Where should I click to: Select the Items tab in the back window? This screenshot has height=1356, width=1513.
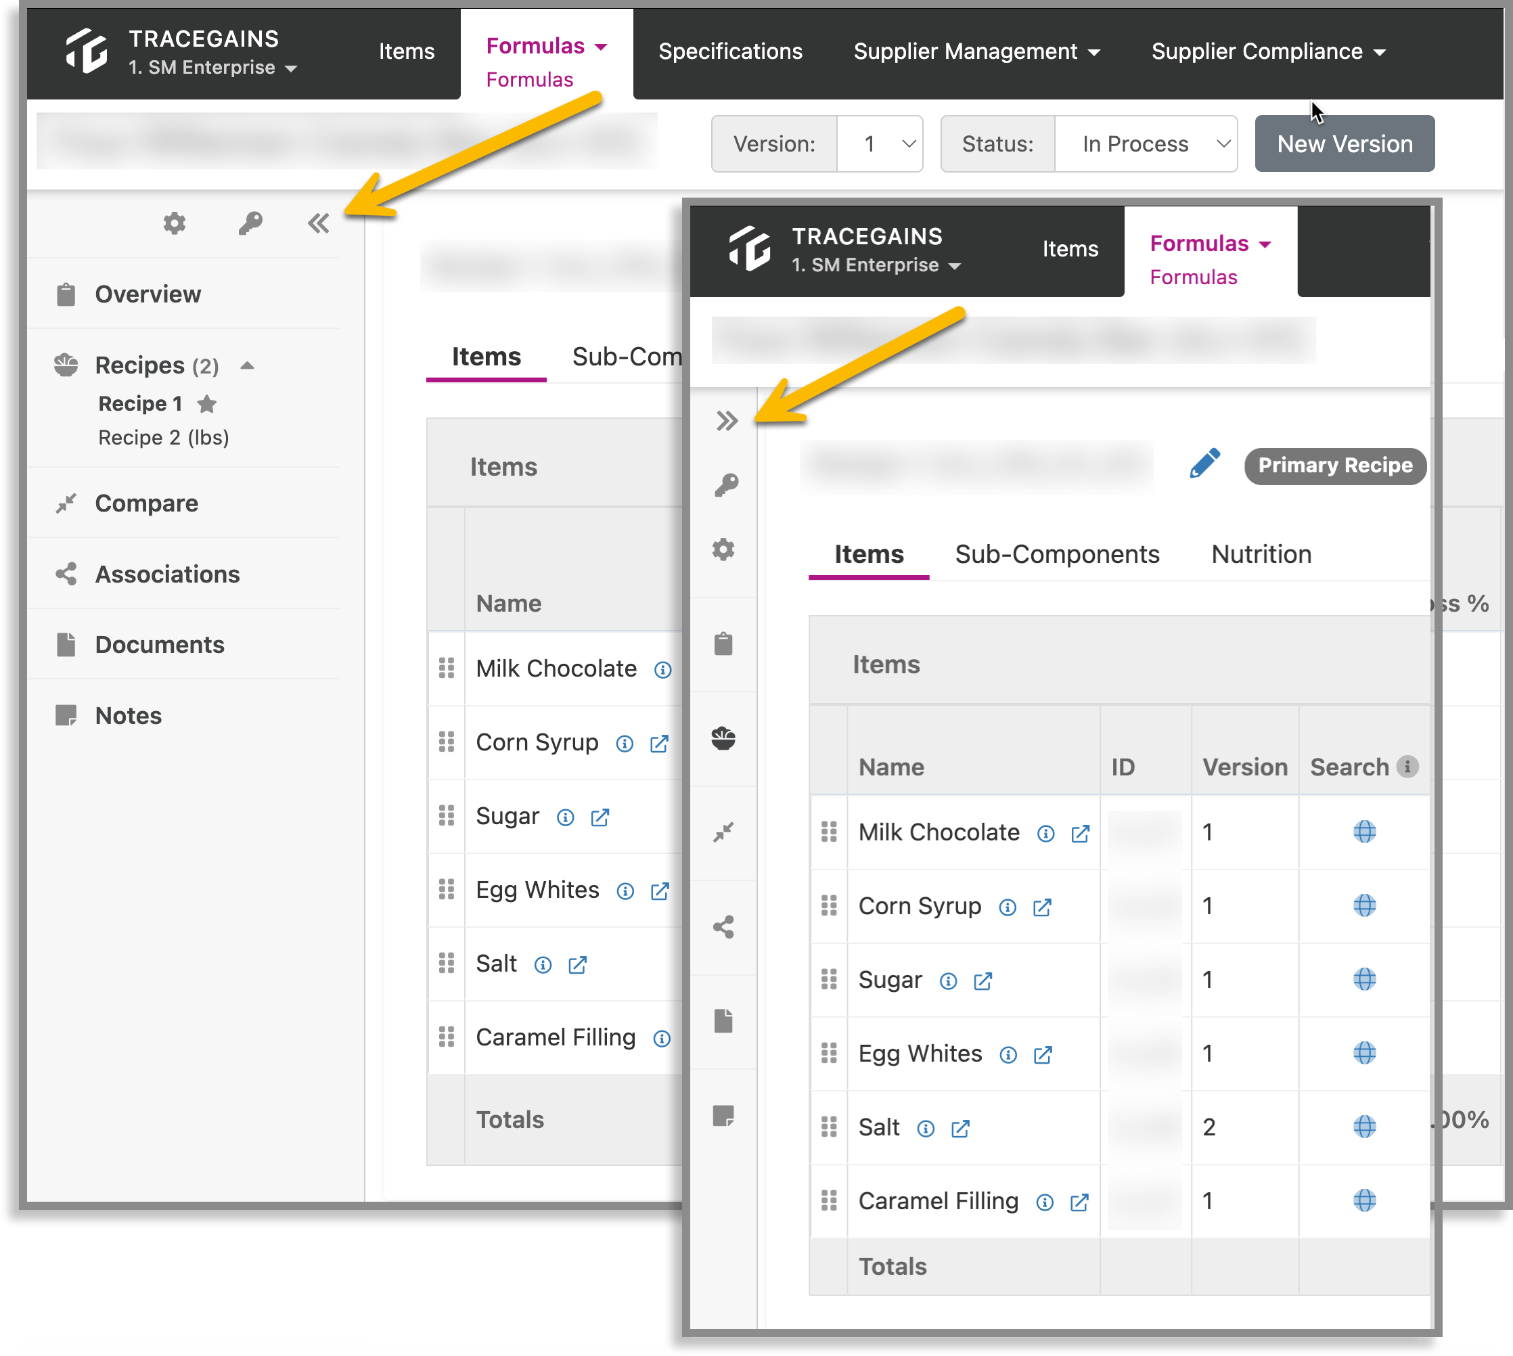coord(486,357)
